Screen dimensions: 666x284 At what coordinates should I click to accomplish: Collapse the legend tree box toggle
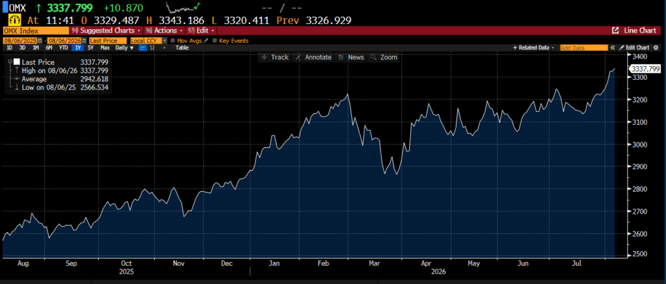click(x=10, y=62)
